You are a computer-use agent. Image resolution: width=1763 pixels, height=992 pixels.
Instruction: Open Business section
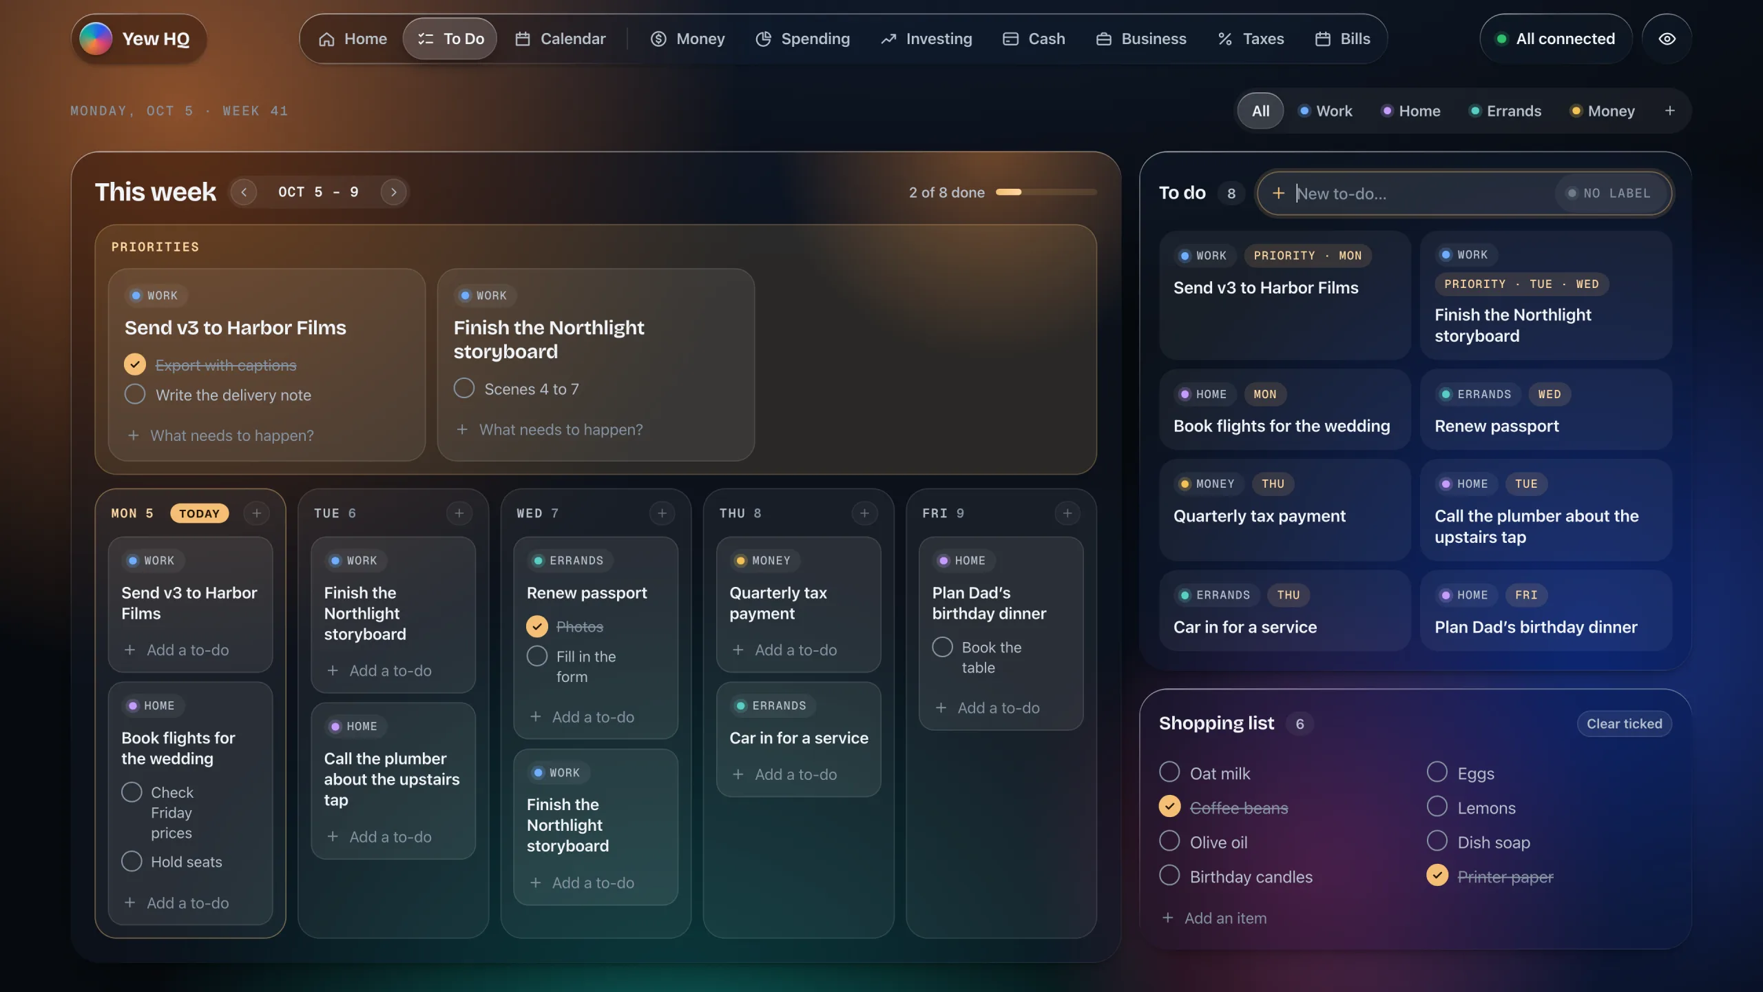[x=1141, y=39]
